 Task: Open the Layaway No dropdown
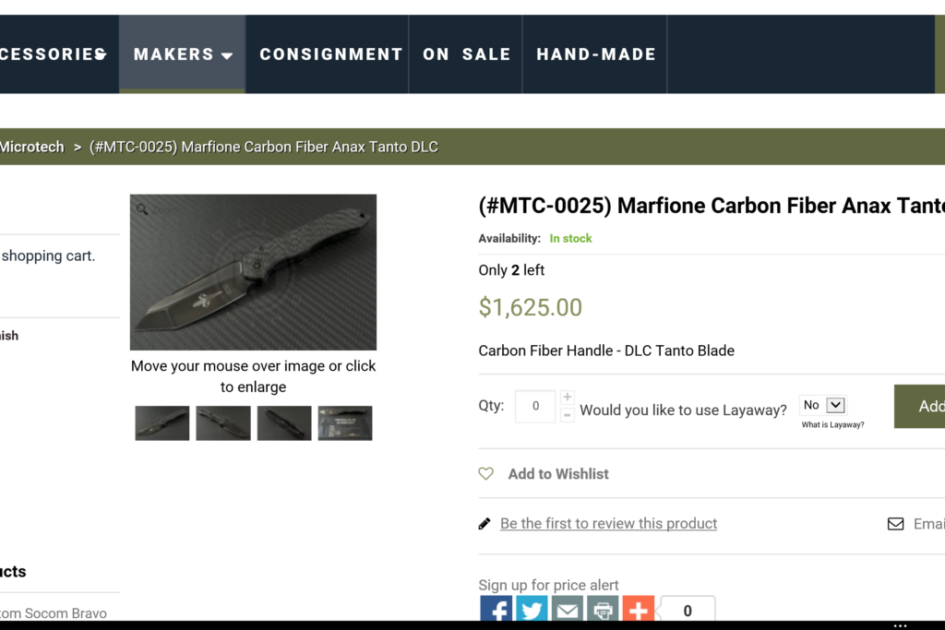point(823,405)
